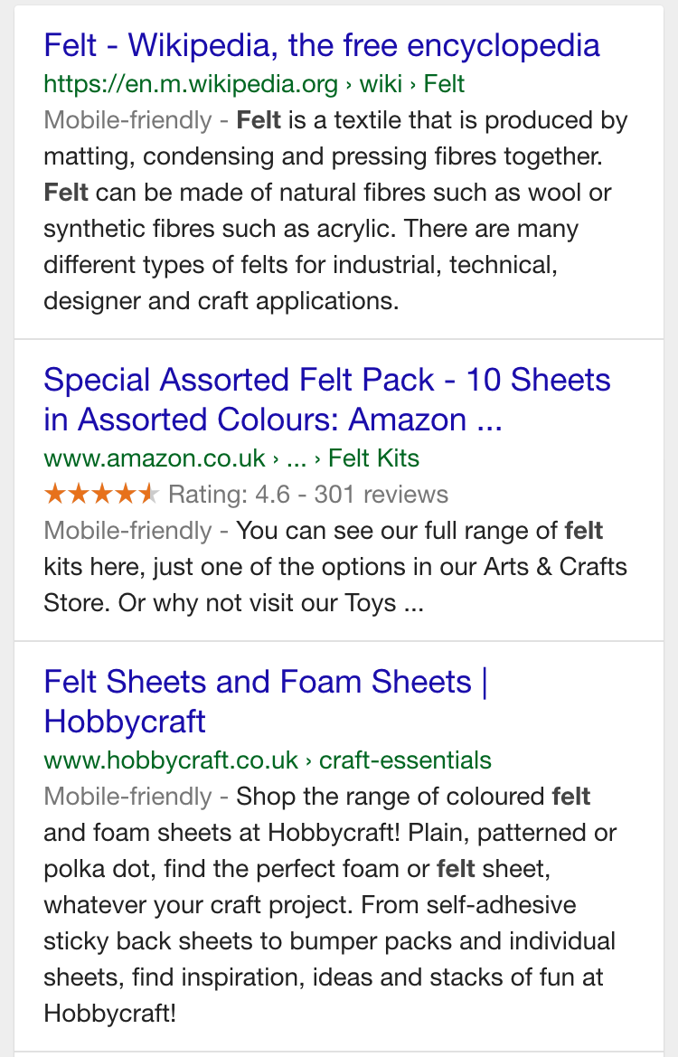Click the www.amazon.co.uk green URL
This screenshot has height=1057, width=678.
154,458
